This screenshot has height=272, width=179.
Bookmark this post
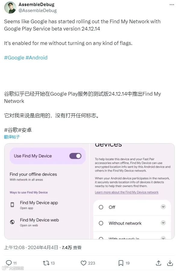point(121,263)
